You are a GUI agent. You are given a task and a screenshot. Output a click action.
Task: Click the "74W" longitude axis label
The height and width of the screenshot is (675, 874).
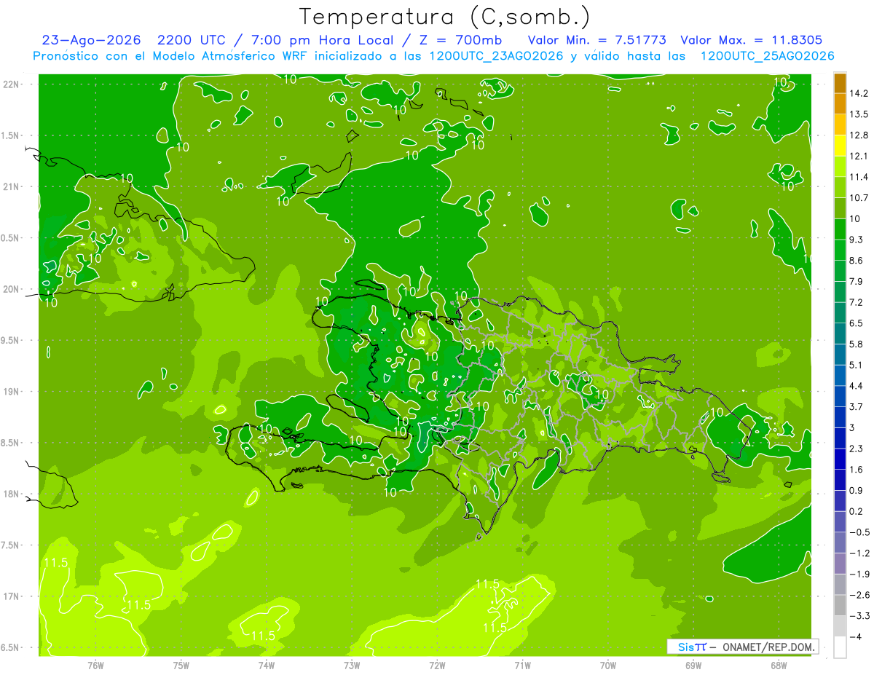point(267,666)
